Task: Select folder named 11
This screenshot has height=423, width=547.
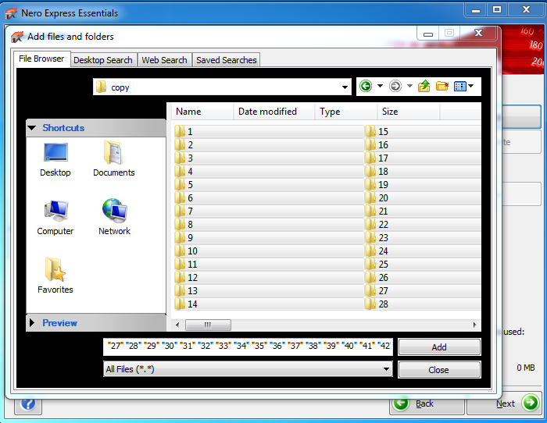Action: (x=269, y=264)
